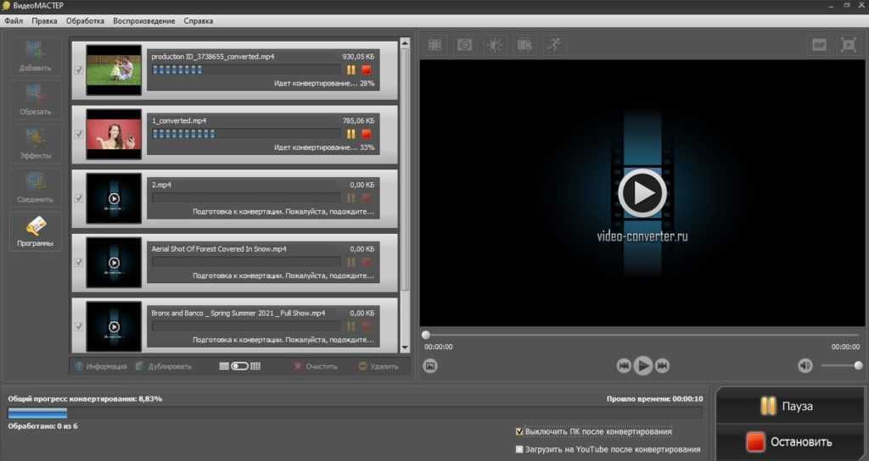Pause conversion of production ID_3738655_converted.mp4
Viewport: 869px width, 461px height.
pos(351,69)
